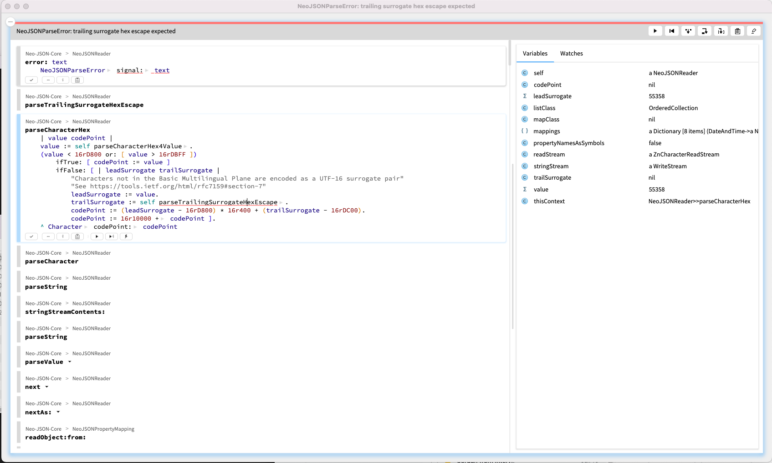This screenshot has width=772, height=463.
Task: Click the Step Into down-arrow icon
Action: click(688, 31)
